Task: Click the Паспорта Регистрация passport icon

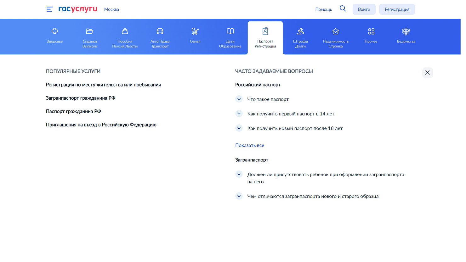Action: pyautogui.click(x=265, y=31)
